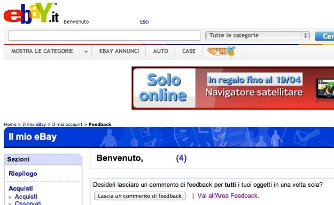The image size is (334, 205).
Task: Click the satellite navigator device image
Action: [x=325, y=89]
